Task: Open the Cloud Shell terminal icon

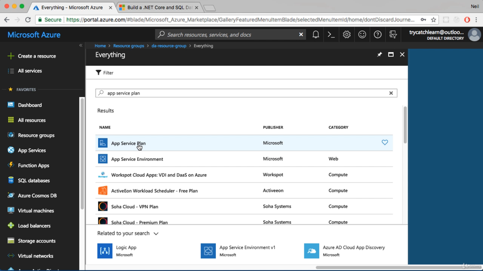Action: 331,35
